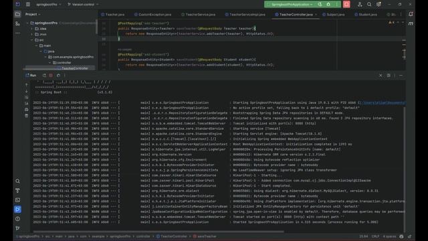
Task: Switch to TeacherService.java tab
Action: (199, 15)
